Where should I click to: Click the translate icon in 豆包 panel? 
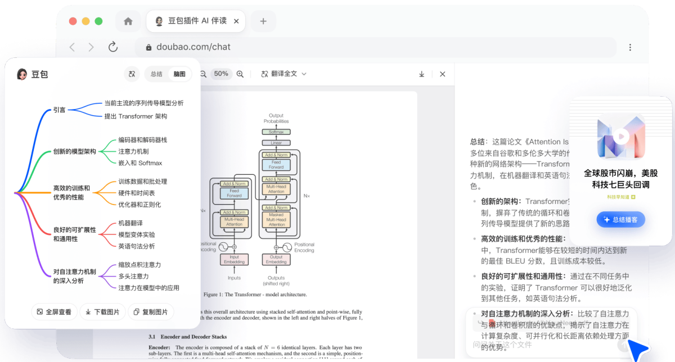[132, 74]
